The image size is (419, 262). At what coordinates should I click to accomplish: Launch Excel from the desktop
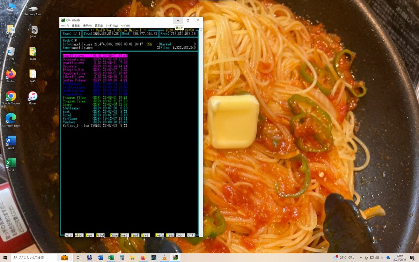(x=11, y=165)
